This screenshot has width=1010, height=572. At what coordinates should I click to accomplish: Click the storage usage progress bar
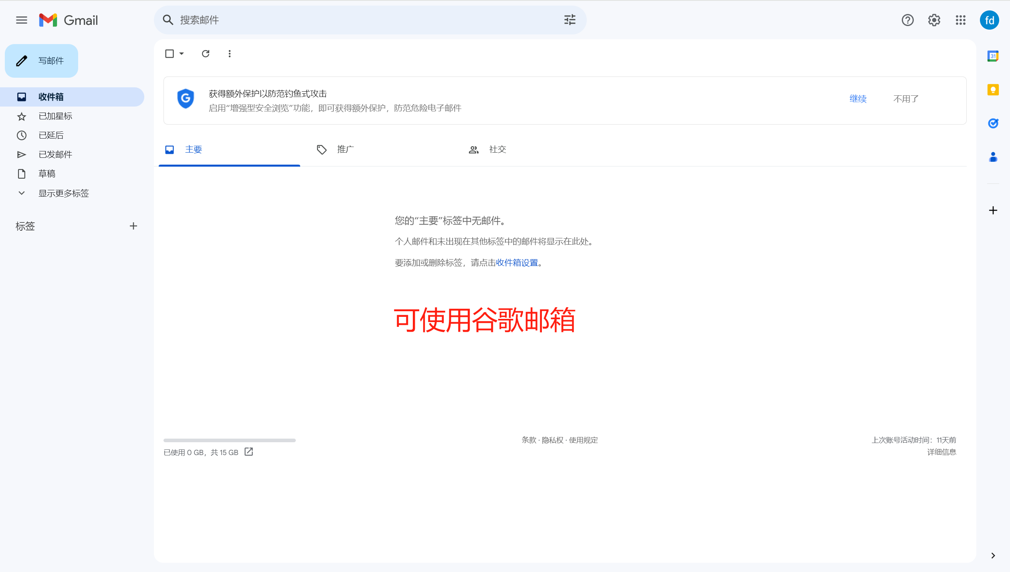230,440
